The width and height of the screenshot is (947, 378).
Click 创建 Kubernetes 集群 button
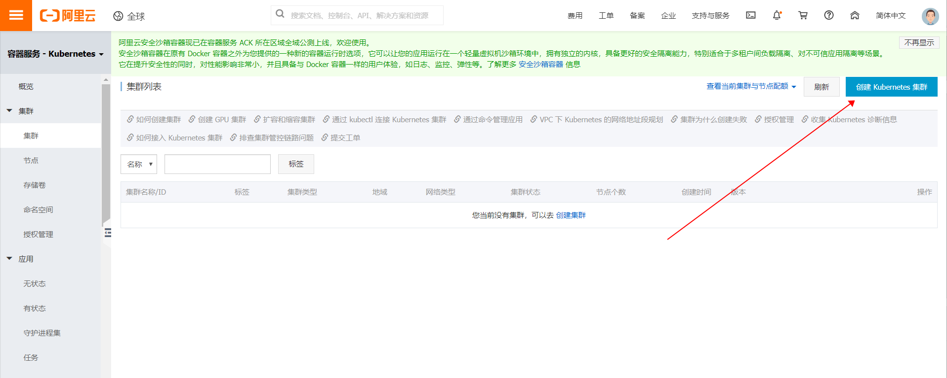point(891,87)
